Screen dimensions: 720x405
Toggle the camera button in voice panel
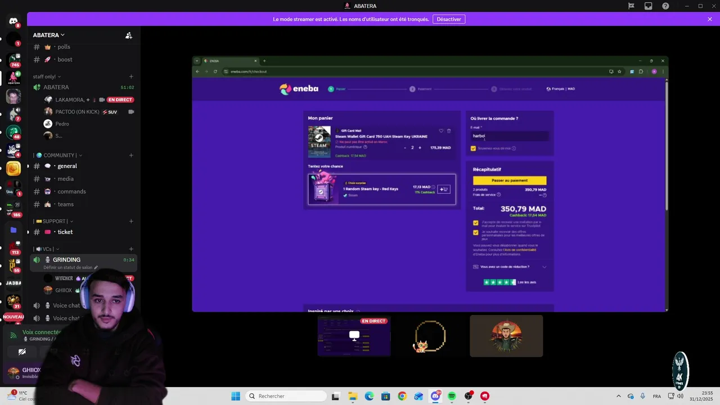pos(22,352)
